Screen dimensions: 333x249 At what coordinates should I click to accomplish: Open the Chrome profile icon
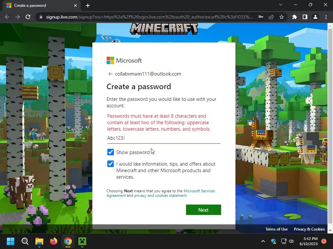tap(315, 17)
